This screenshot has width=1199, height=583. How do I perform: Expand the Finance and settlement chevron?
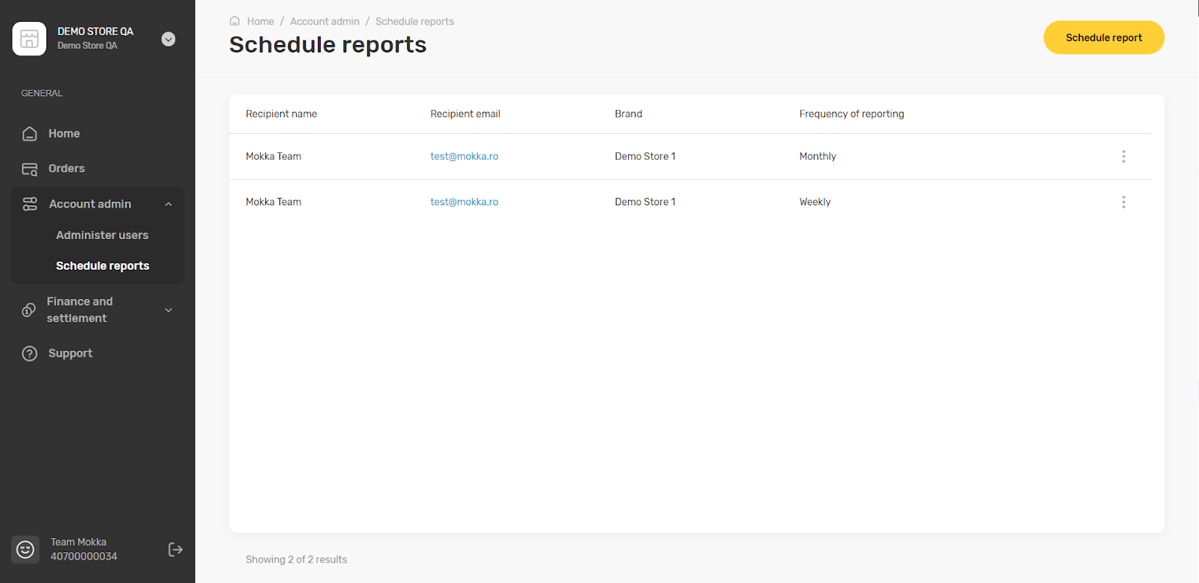[x=169, y=310]
